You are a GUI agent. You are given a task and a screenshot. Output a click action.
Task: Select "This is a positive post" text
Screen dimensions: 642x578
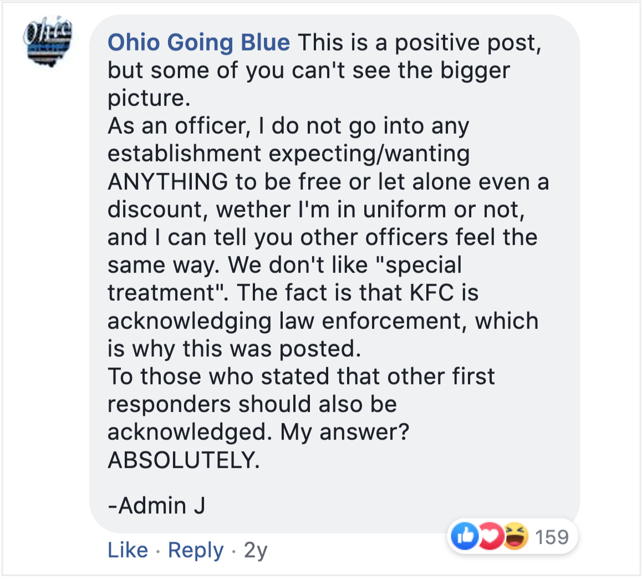point(419,43)
